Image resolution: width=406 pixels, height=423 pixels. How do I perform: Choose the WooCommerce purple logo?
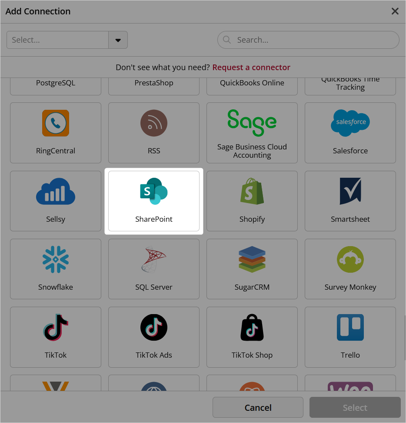(x=350, y=386)
